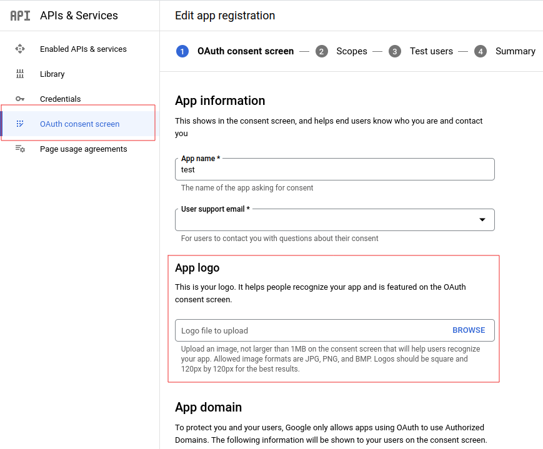Jump to the Test users step
This screenshot has height=449, width=543.
pyautogui.click(x=431, y=51)
